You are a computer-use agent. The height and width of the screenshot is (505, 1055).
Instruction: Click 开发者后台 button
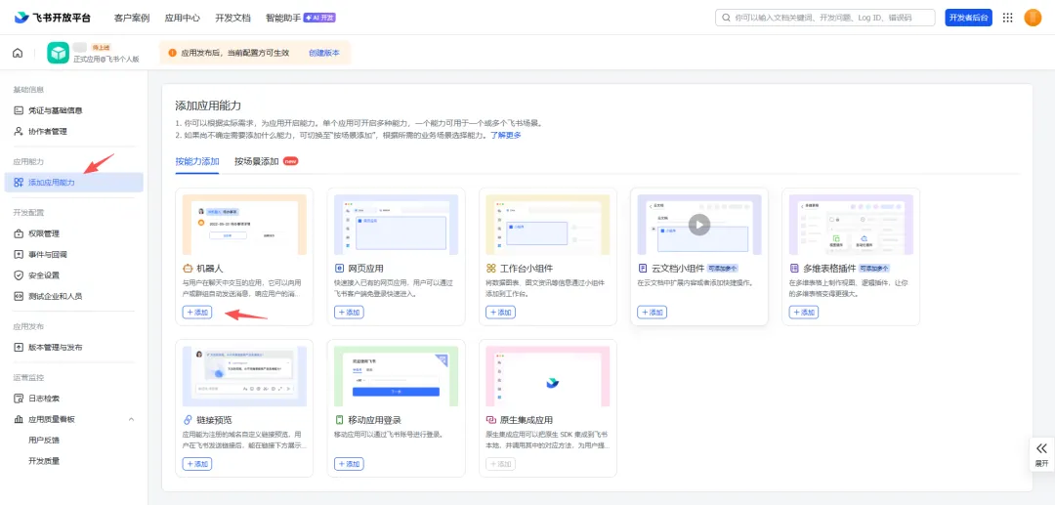pos(968,18)
